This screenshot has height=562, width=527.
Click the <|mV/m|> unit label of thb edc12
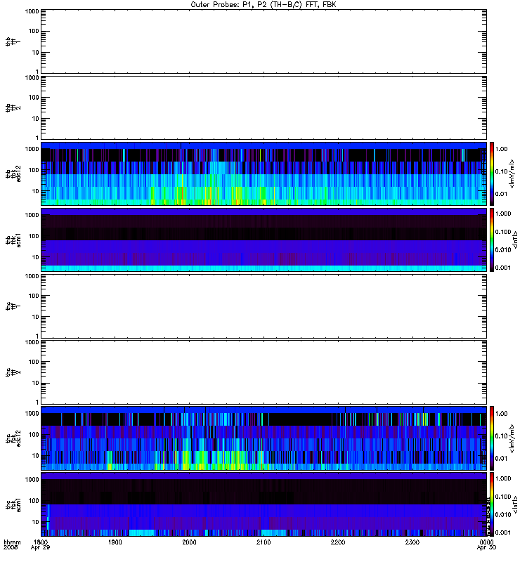[512, 174]
